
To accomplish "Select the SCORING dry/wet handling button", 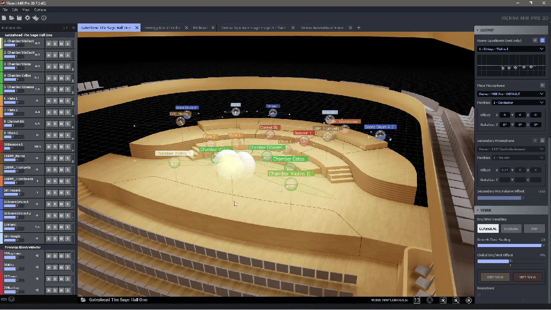I will coord(511,229).
